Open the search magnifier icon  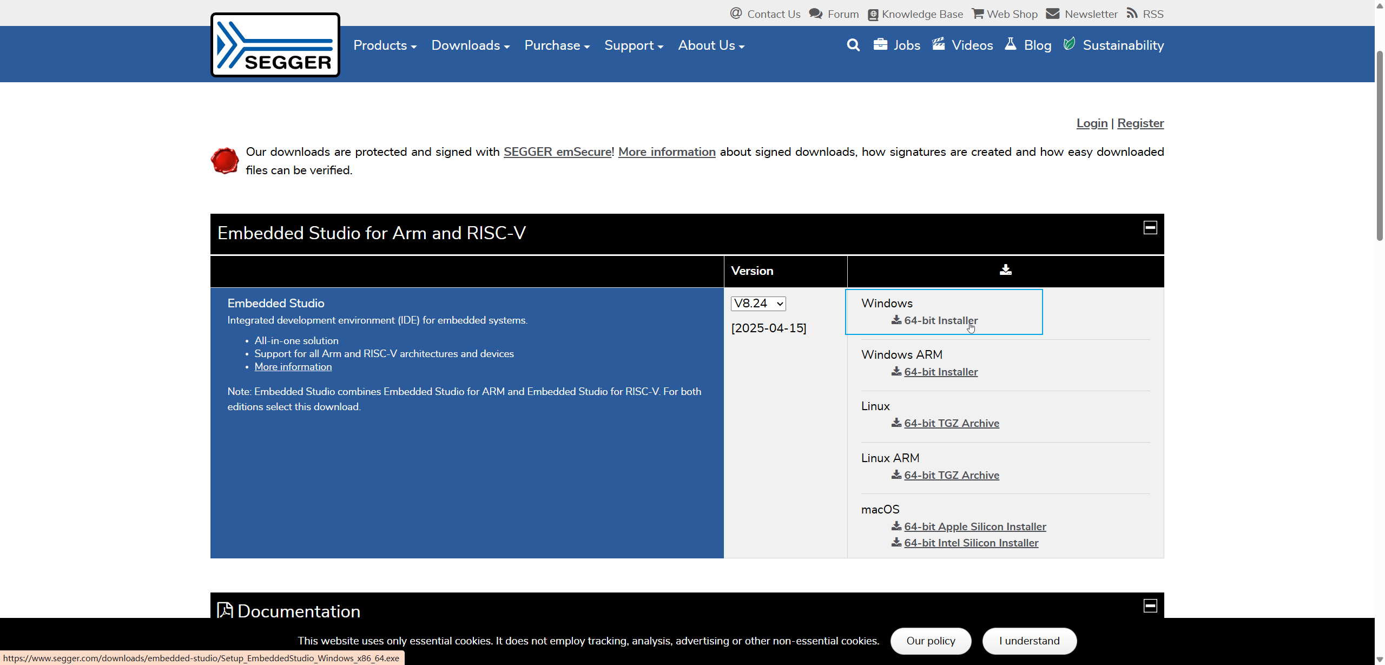tap(853, 45)
